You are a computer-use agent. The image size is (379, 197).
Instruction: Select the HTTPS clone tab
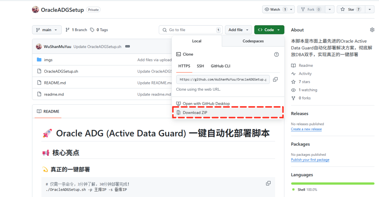pyautogui.click(x=184, y=66)
